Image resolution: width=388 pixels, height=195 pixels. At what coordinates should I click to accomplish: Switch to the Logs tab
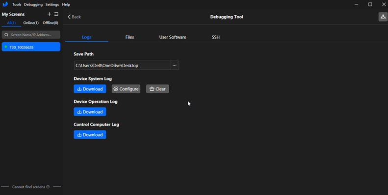[x=87, y=37]
